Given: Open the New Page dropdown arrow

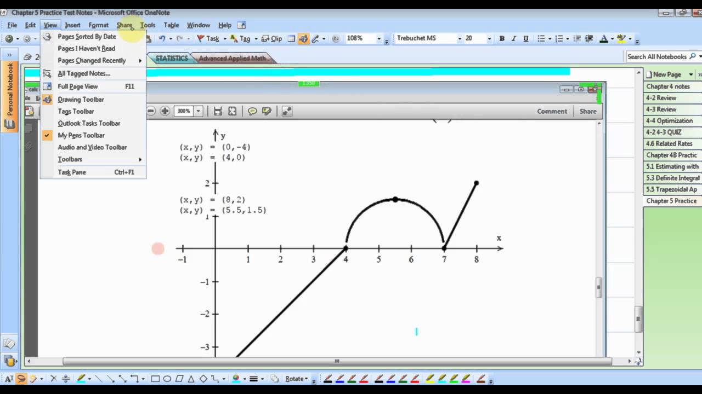Looking at the screenshot, I should [691, 74].
